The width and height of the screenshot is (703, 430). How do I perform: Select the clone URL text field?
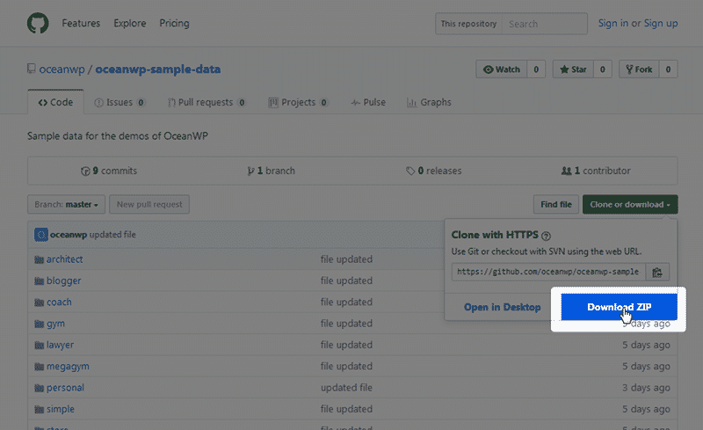[548, 272]
